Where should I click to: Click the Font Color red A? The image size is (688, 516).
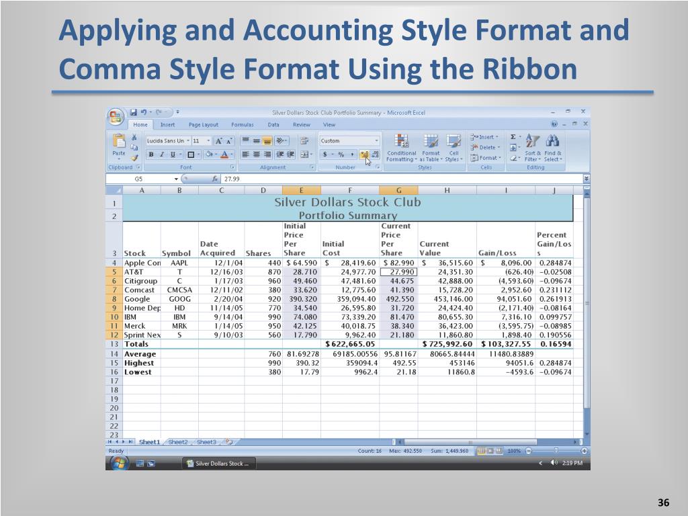(x=224, y=155)
